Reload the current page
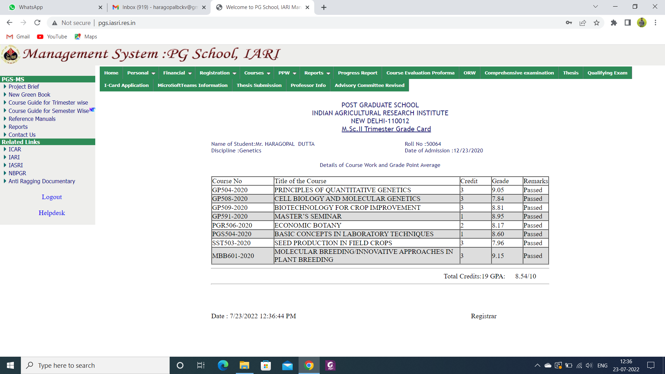The width and height of the screenshot is (665, 374). tap(37, 23)
